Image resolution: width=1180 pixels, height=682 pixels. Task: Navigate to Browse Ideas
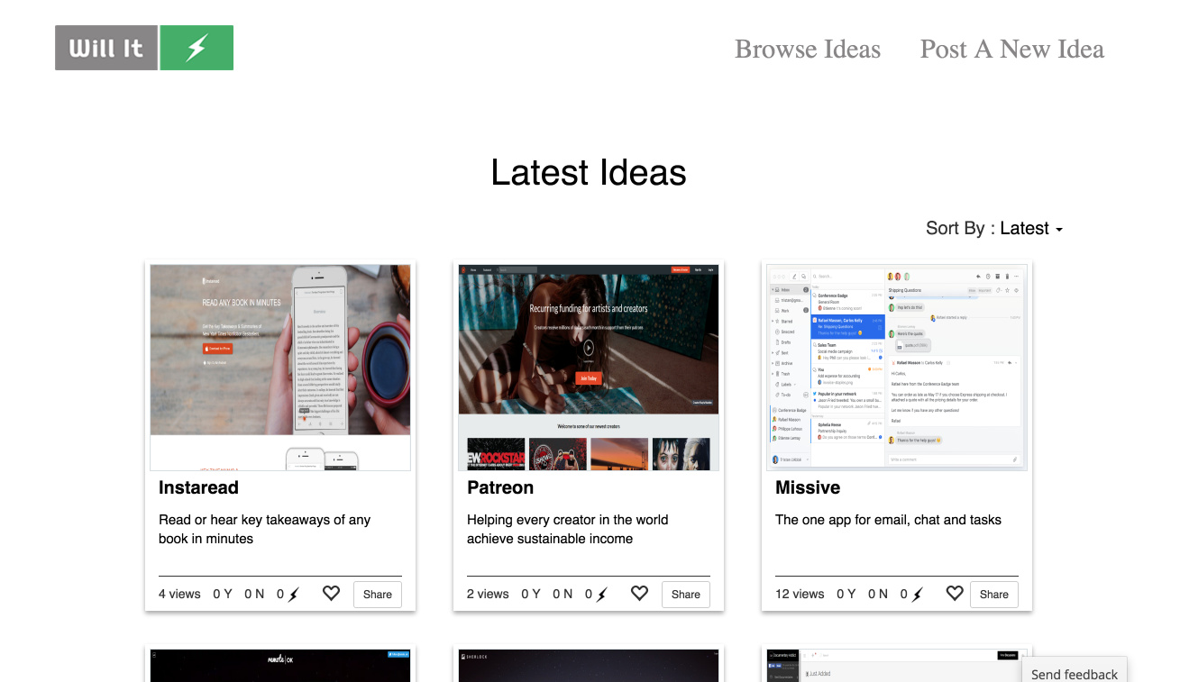807,50
